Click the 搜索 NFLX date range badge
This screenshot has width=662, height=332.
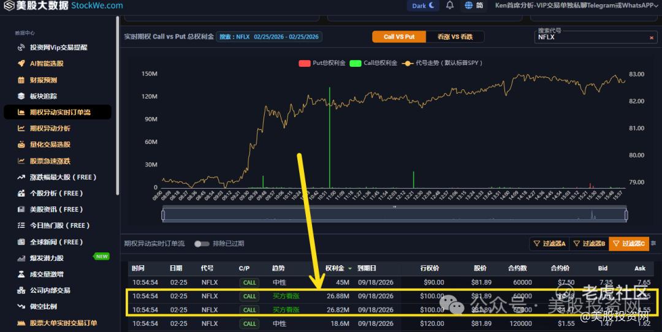point(269,37)
